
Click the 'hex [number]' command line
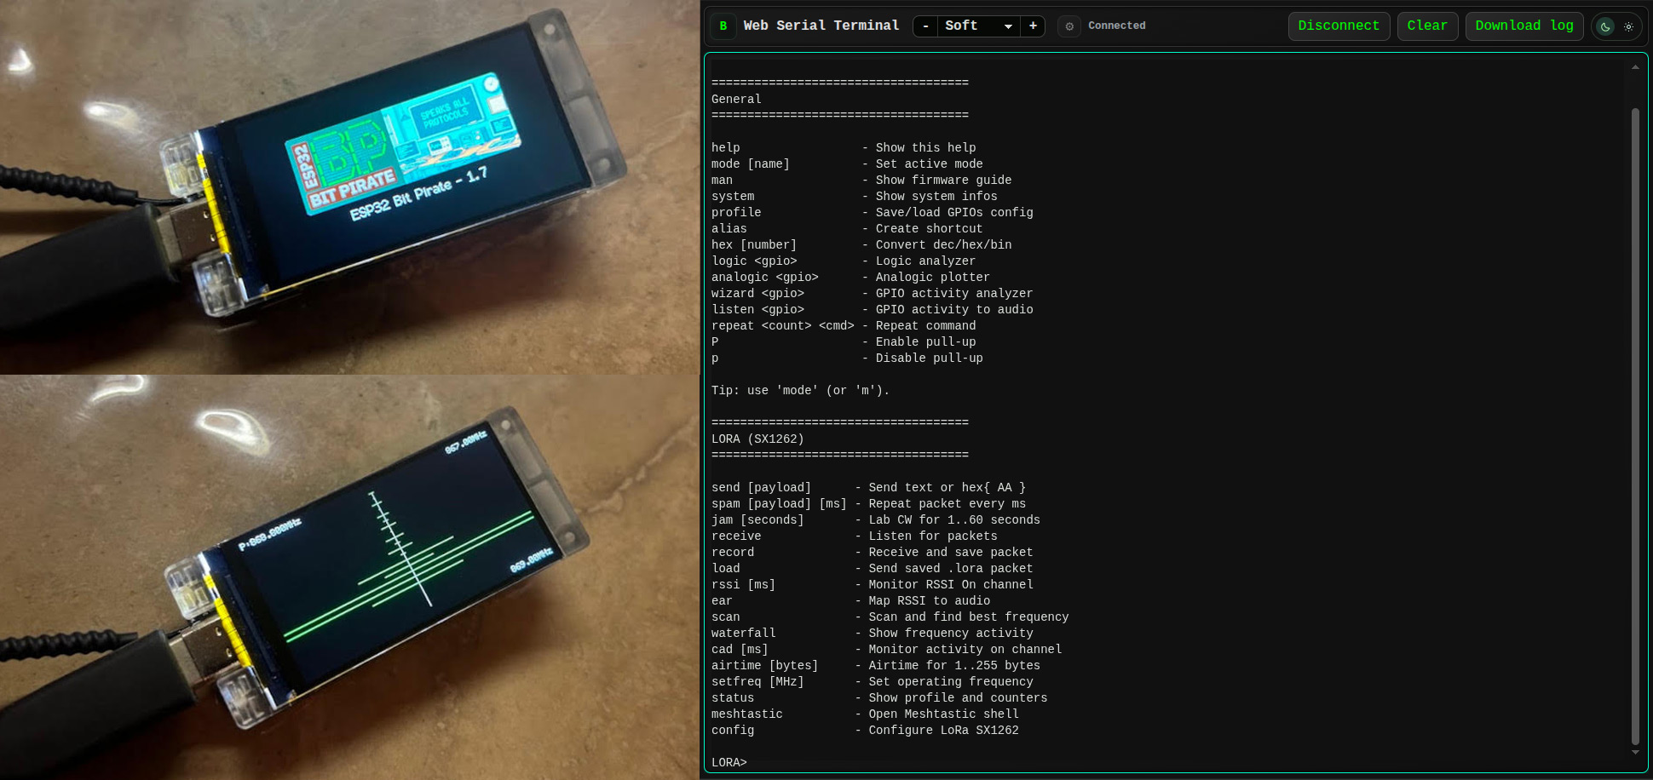(861, 245)
